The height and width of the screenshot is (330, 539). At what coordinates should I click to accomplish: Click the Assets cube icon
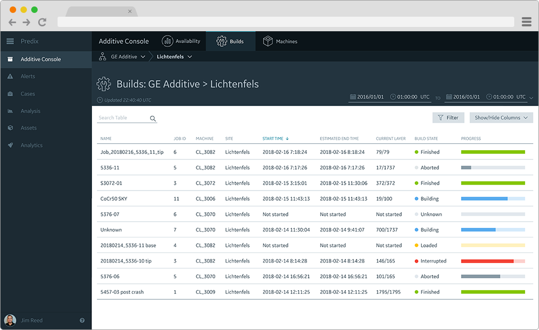point(10,128)
